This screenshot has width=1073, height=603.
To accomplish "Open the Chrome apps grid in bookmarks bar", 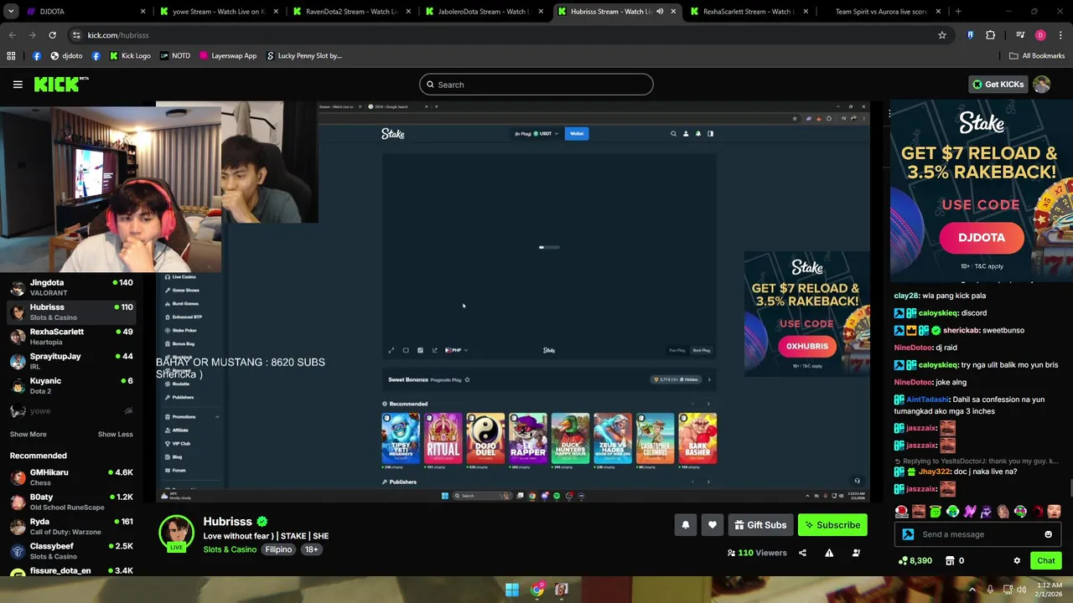I will (11, 56).
